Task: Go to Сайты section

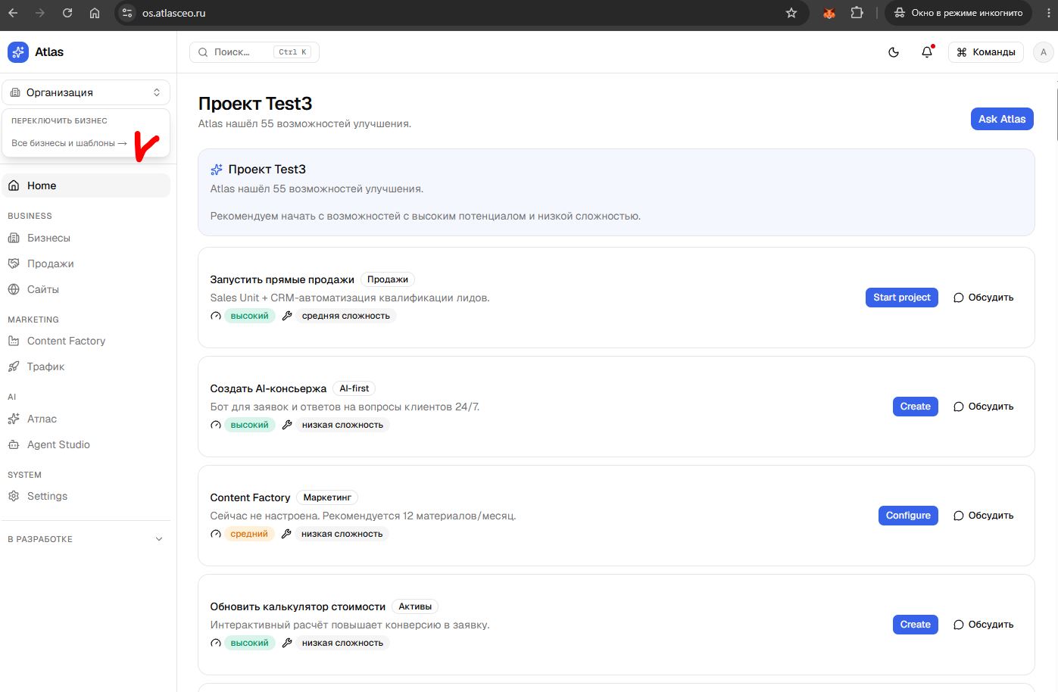Action: pos(86,289)
